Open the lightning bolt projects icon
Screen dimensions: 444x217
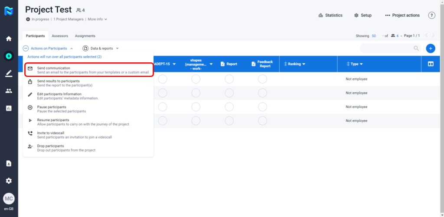click(9, 56)
